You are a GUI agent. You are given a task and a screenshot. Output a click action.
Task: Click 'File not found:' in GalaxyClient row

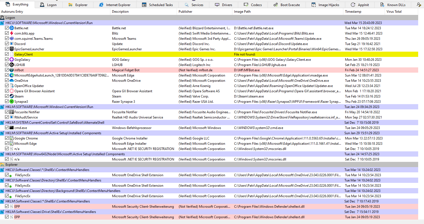(245, 54)
